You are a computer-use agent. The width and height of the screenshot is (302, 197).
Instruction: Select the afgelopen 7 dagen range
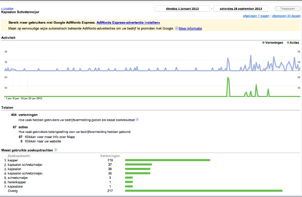click(x=256, y=16)
